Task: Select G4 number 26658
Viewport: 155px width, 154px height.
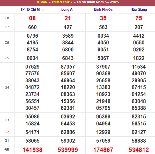Action: (103, 81)
